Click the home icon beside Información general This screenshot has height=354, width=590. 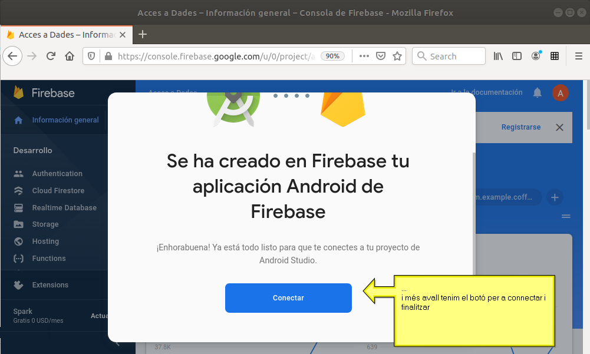[x=18, y=120]
